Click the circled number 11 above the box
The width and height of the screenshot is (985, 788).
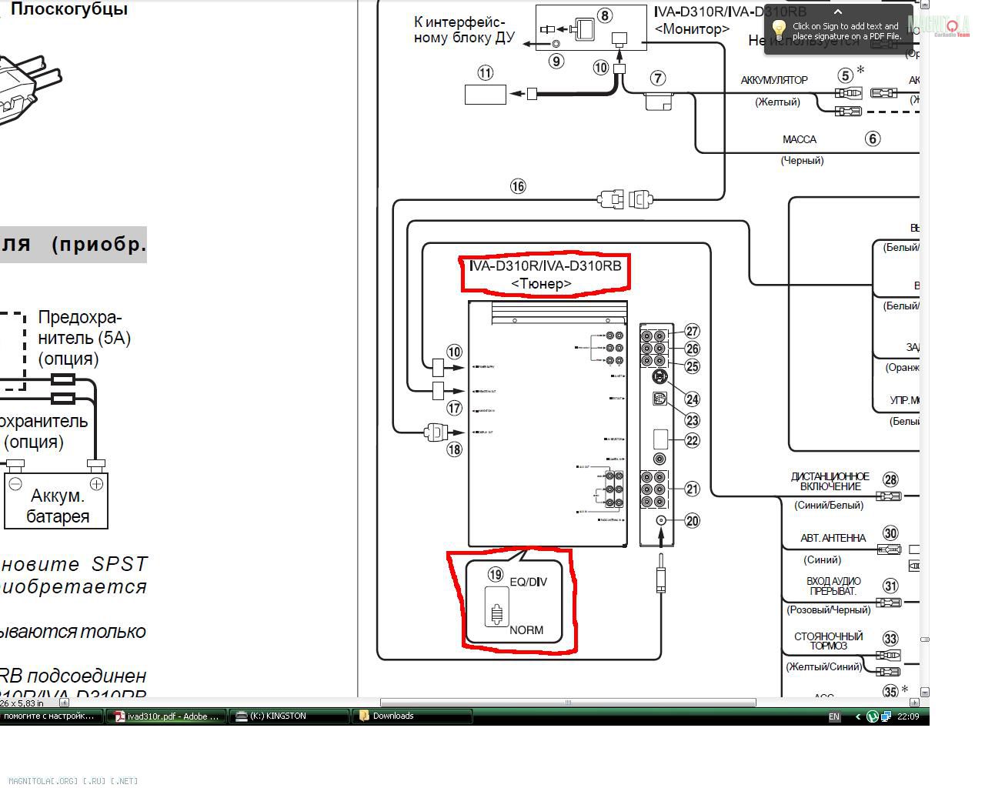[485, 73]
